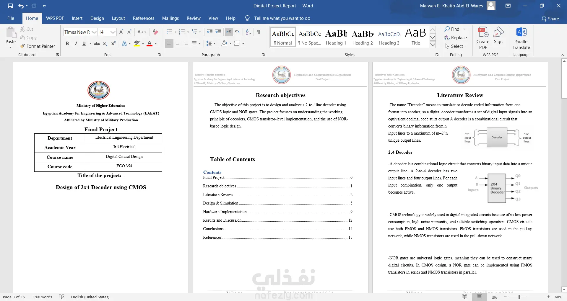567x301 pixels.
Task: Switch to the Design tab
Action: [97, 18]
